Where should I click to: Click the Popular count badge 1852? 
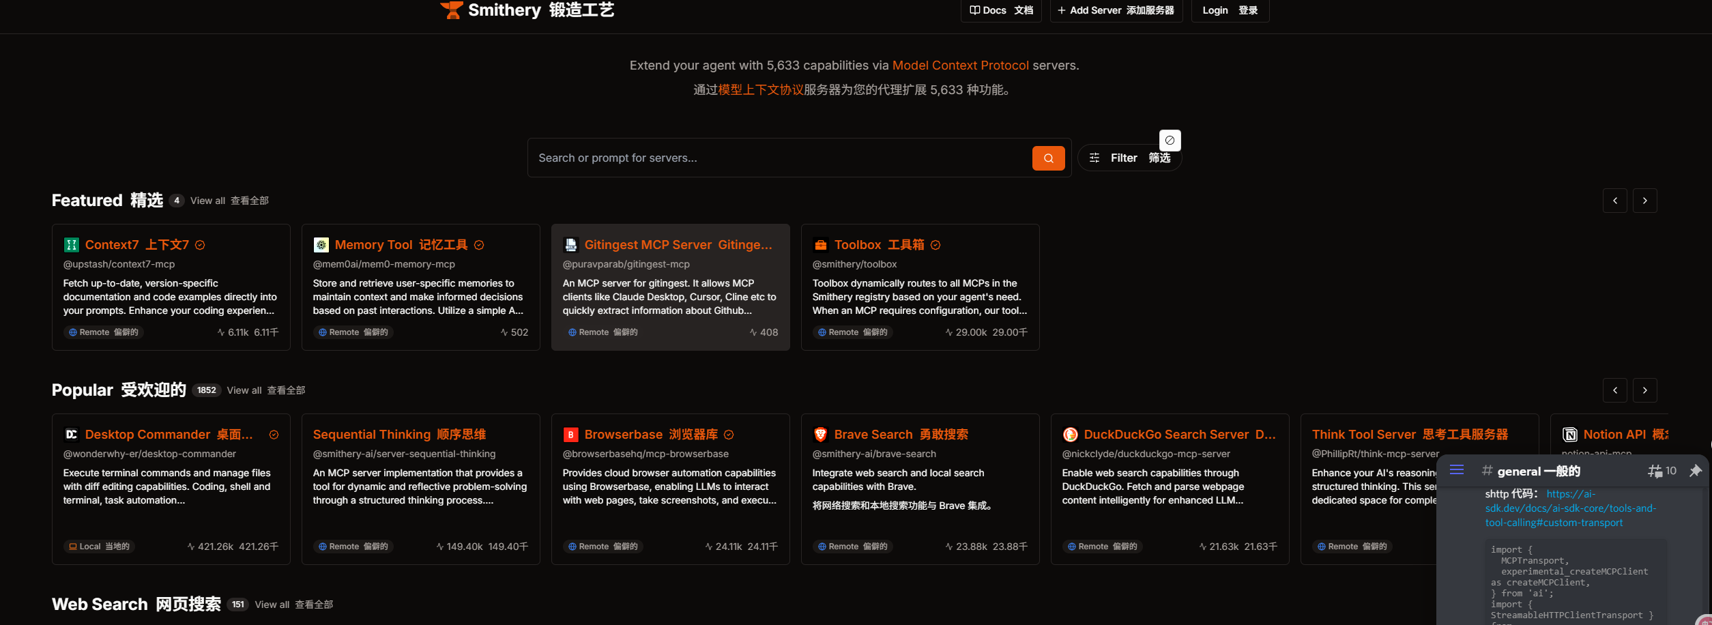[206, 390]
